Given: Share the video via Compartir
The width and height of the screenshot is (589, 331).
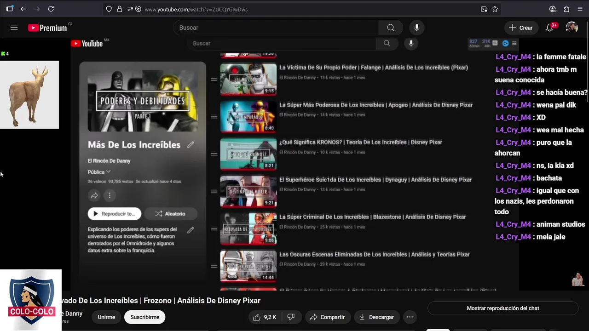Looking at the screenshot, I should (x=327, y=317).
